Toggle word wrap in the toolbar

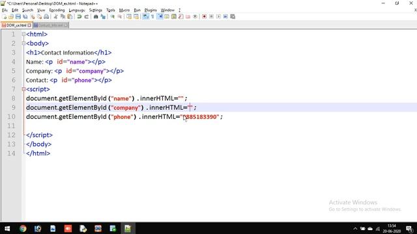(145, 17)
